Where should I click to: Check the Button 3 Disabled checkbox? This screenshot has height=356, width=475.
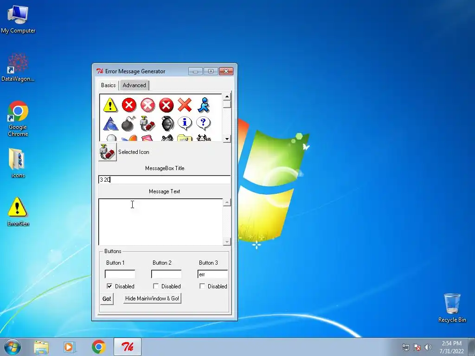click(202, 286)
